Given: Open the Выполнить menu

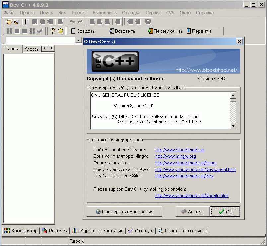Looking at the screenshot, I should tap(104, 13).
